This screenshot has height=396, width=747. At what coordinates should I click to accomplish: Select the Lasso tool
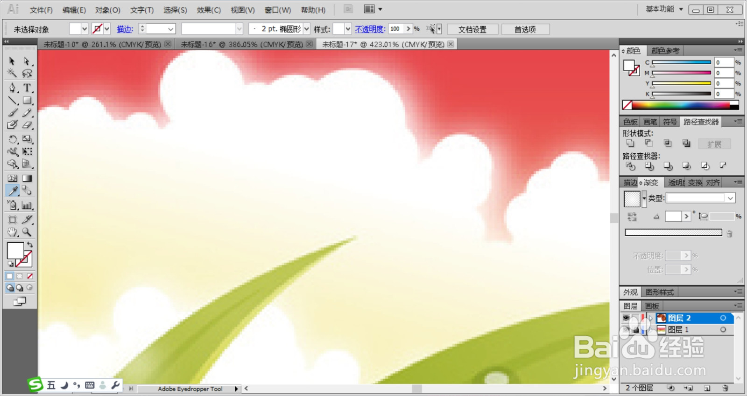pyautogui.click(x=27, y=73)
